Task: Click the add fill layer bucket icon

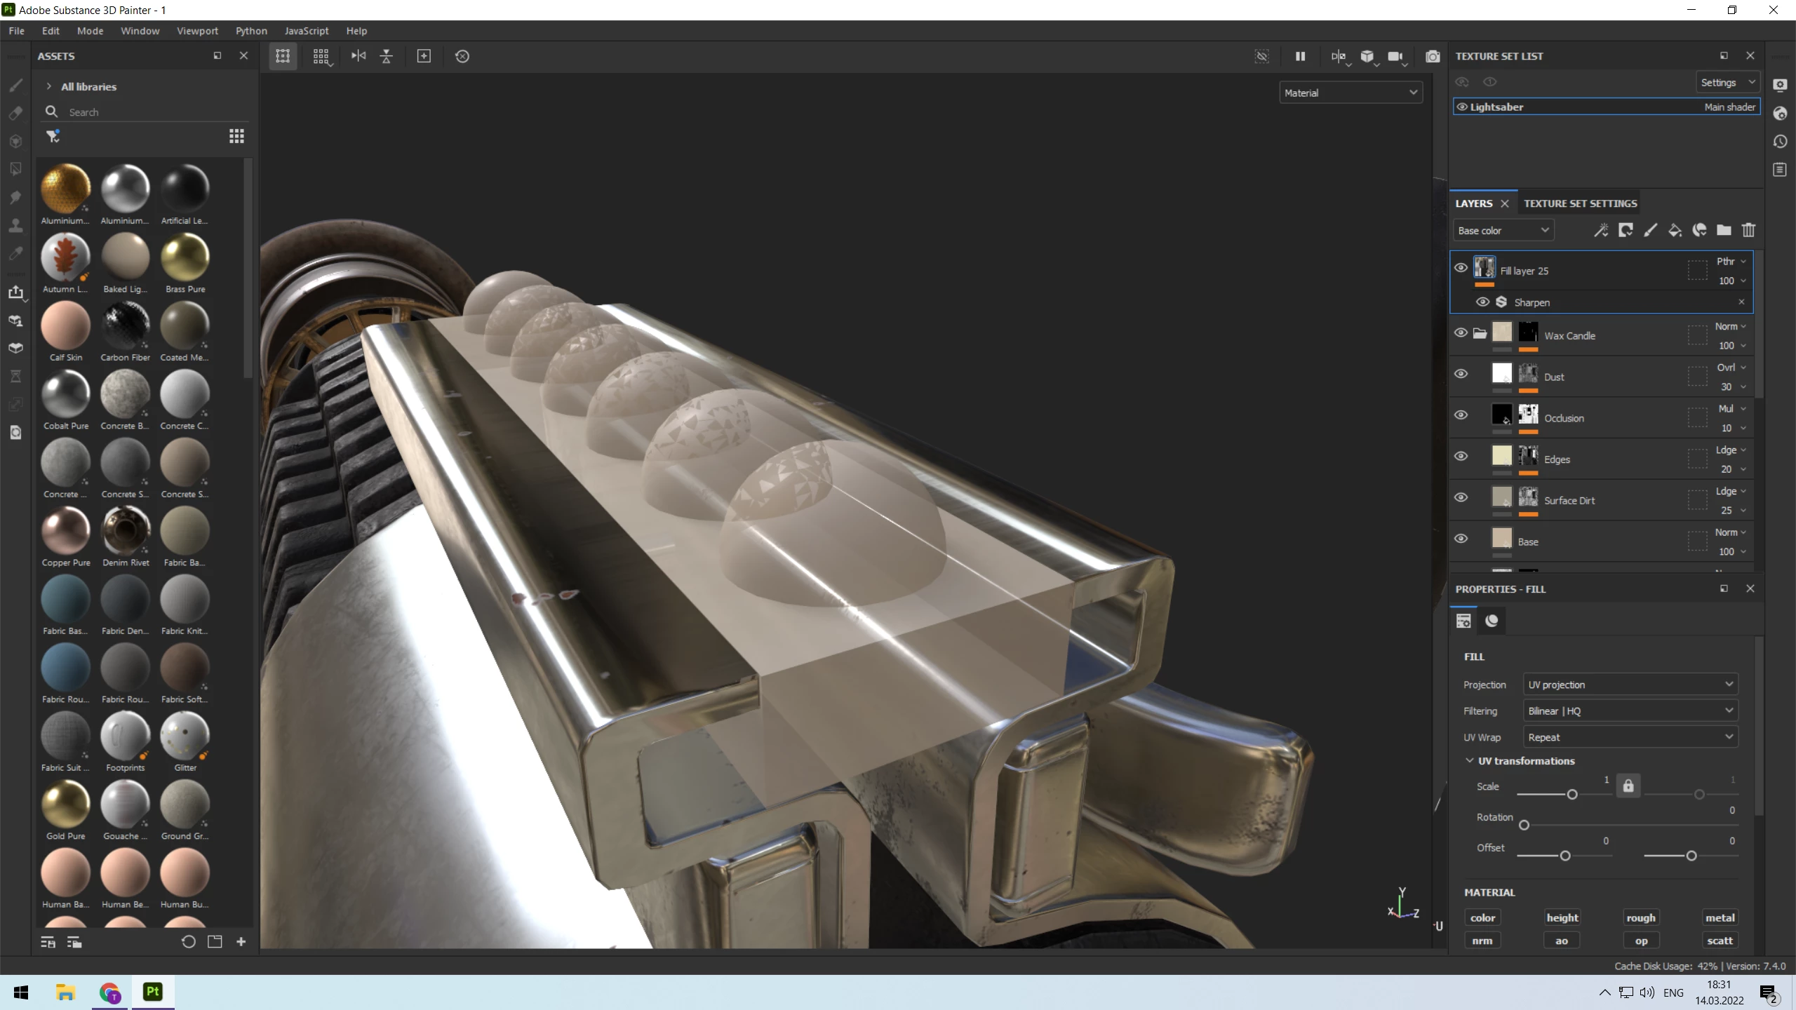Action: click(x=1675, y=230)
